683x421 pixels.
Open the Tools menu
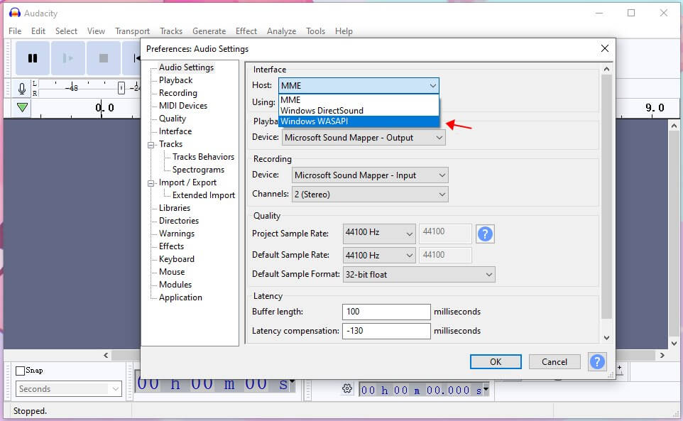315,31
